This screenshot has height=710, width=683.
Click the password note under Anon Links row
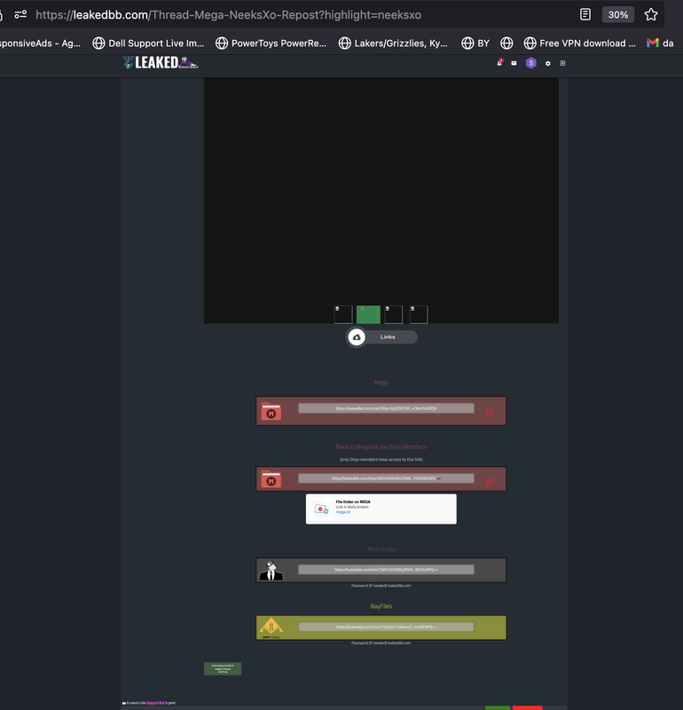pyautogui.click(x=381, y=586)
